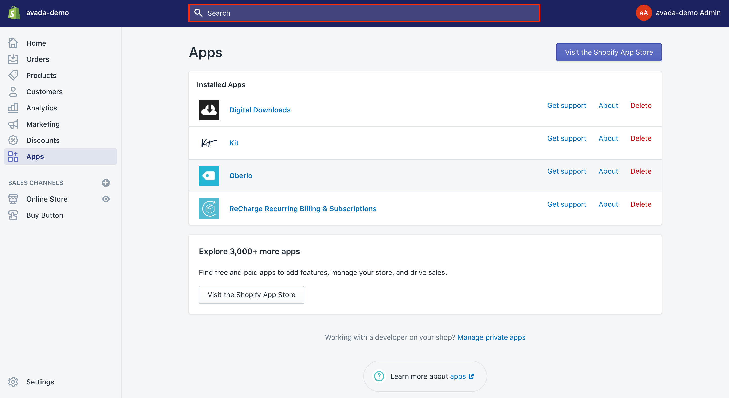The image size is (729, 398).
Task: Click the aA user avatar
Action: (644, 13)
